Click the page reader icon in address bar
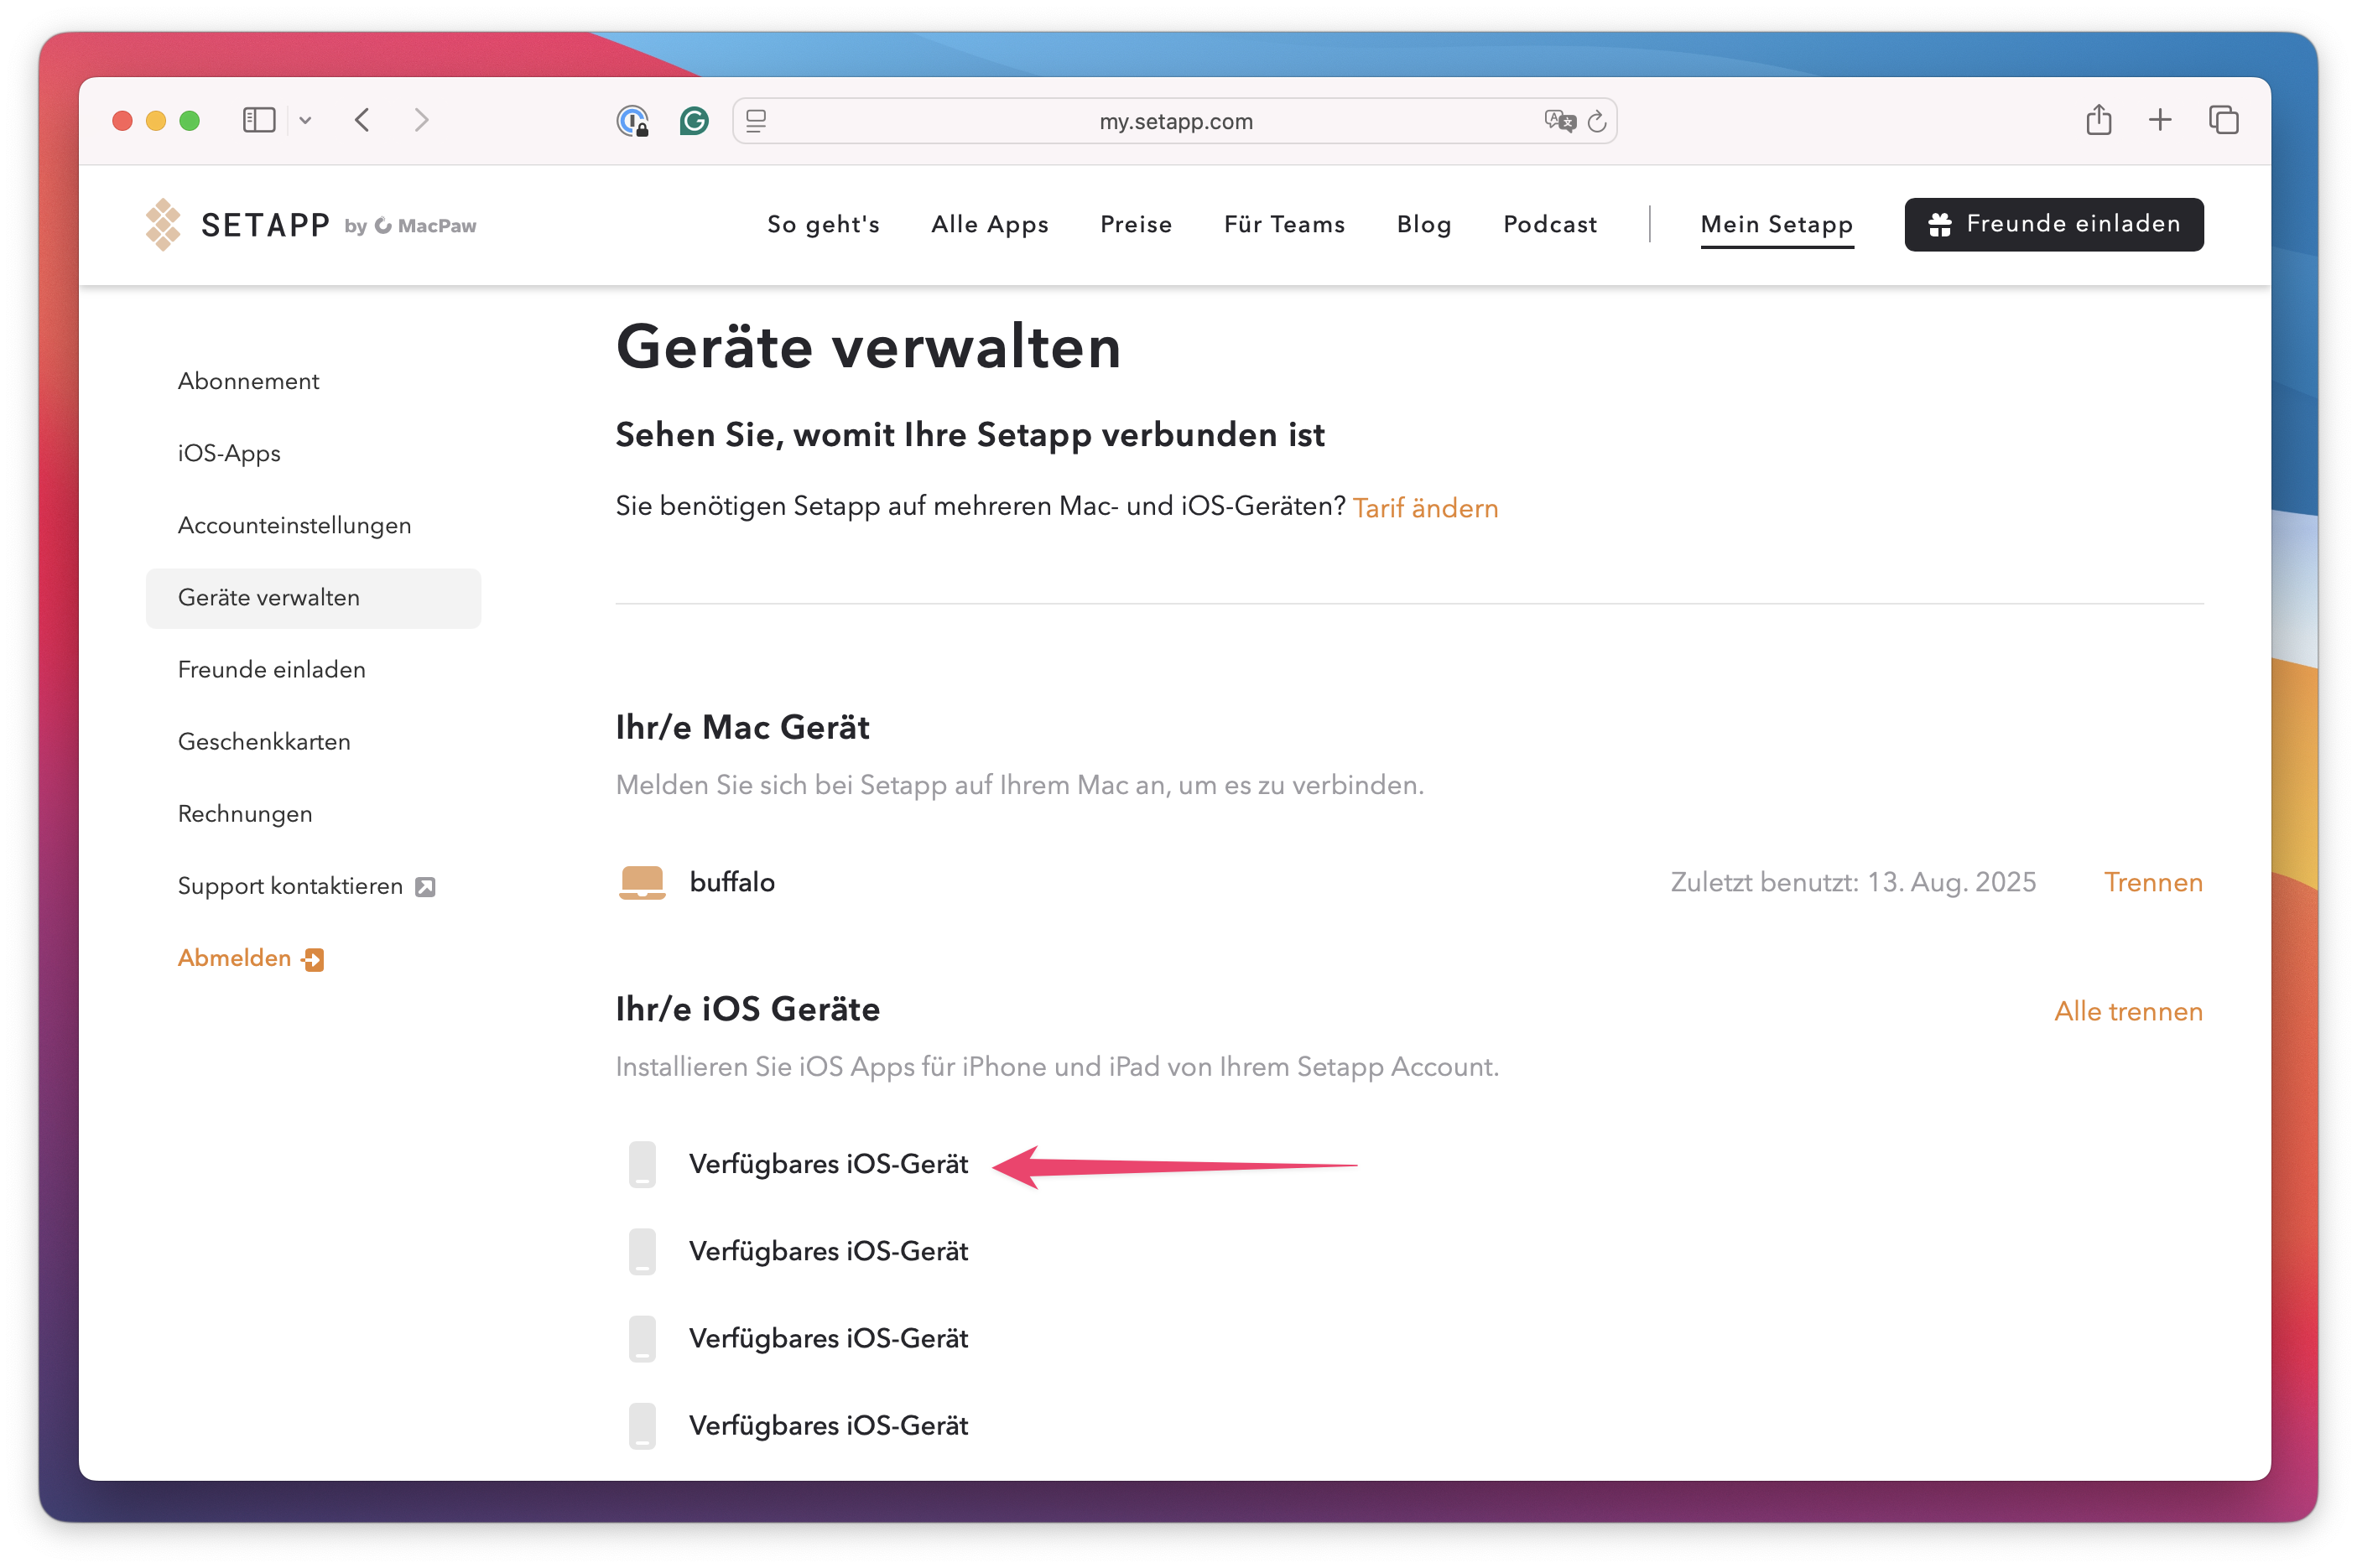Viewport: 2357px width, 1568px height. [757, 121]
